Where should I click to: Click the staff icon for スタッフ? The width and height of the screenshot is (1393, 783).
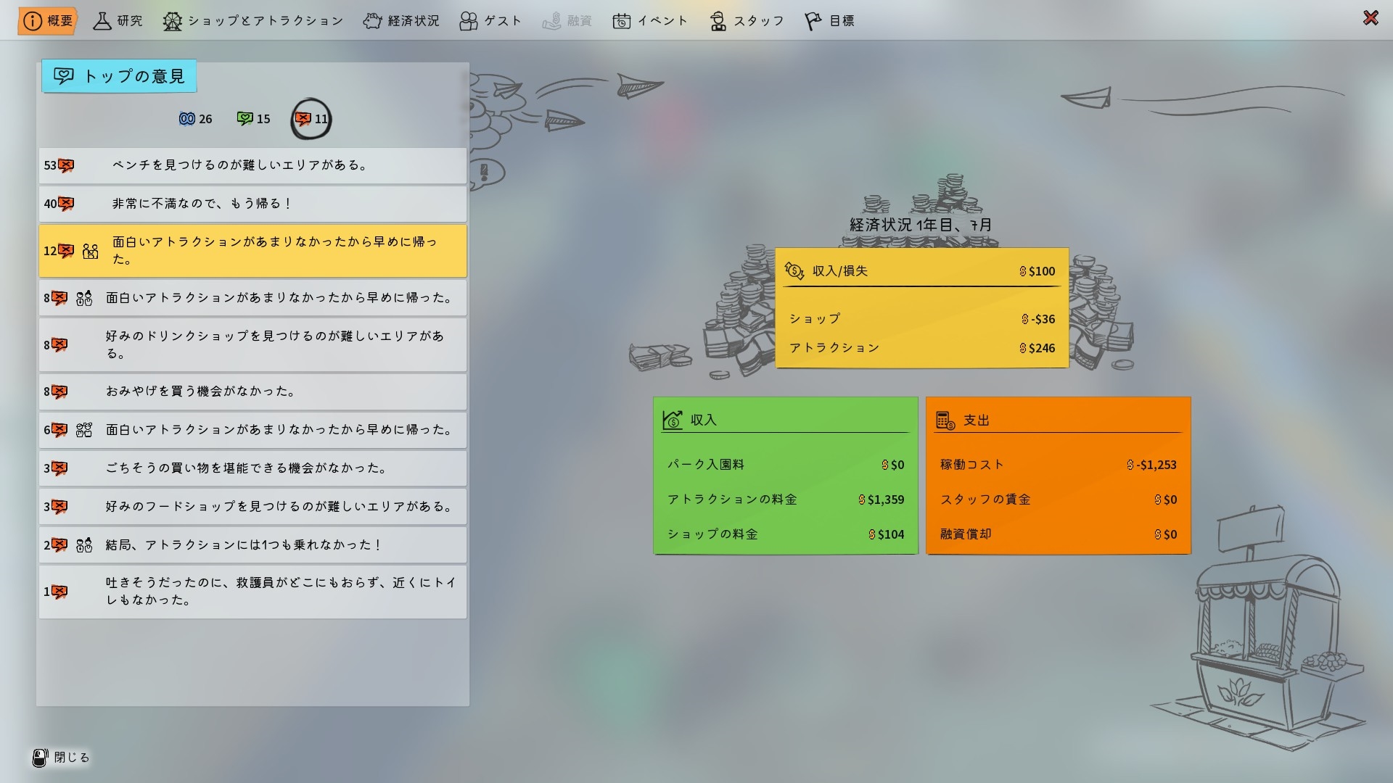pyautogui.click(x=718, y=21)
